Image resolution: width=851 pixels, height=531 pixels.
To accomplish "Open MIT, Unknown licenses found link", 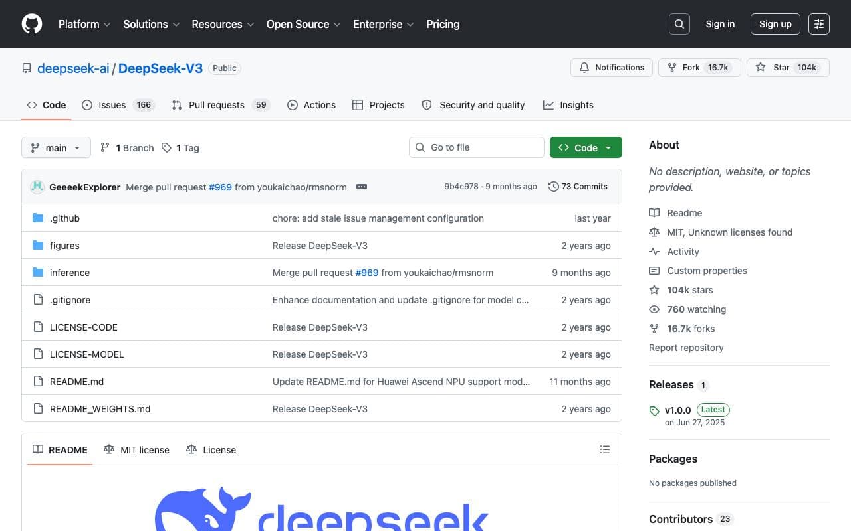I will 721,232.
